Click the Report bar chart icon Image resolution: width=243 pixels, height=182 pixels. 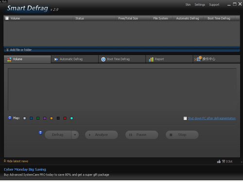coord(151,59)
